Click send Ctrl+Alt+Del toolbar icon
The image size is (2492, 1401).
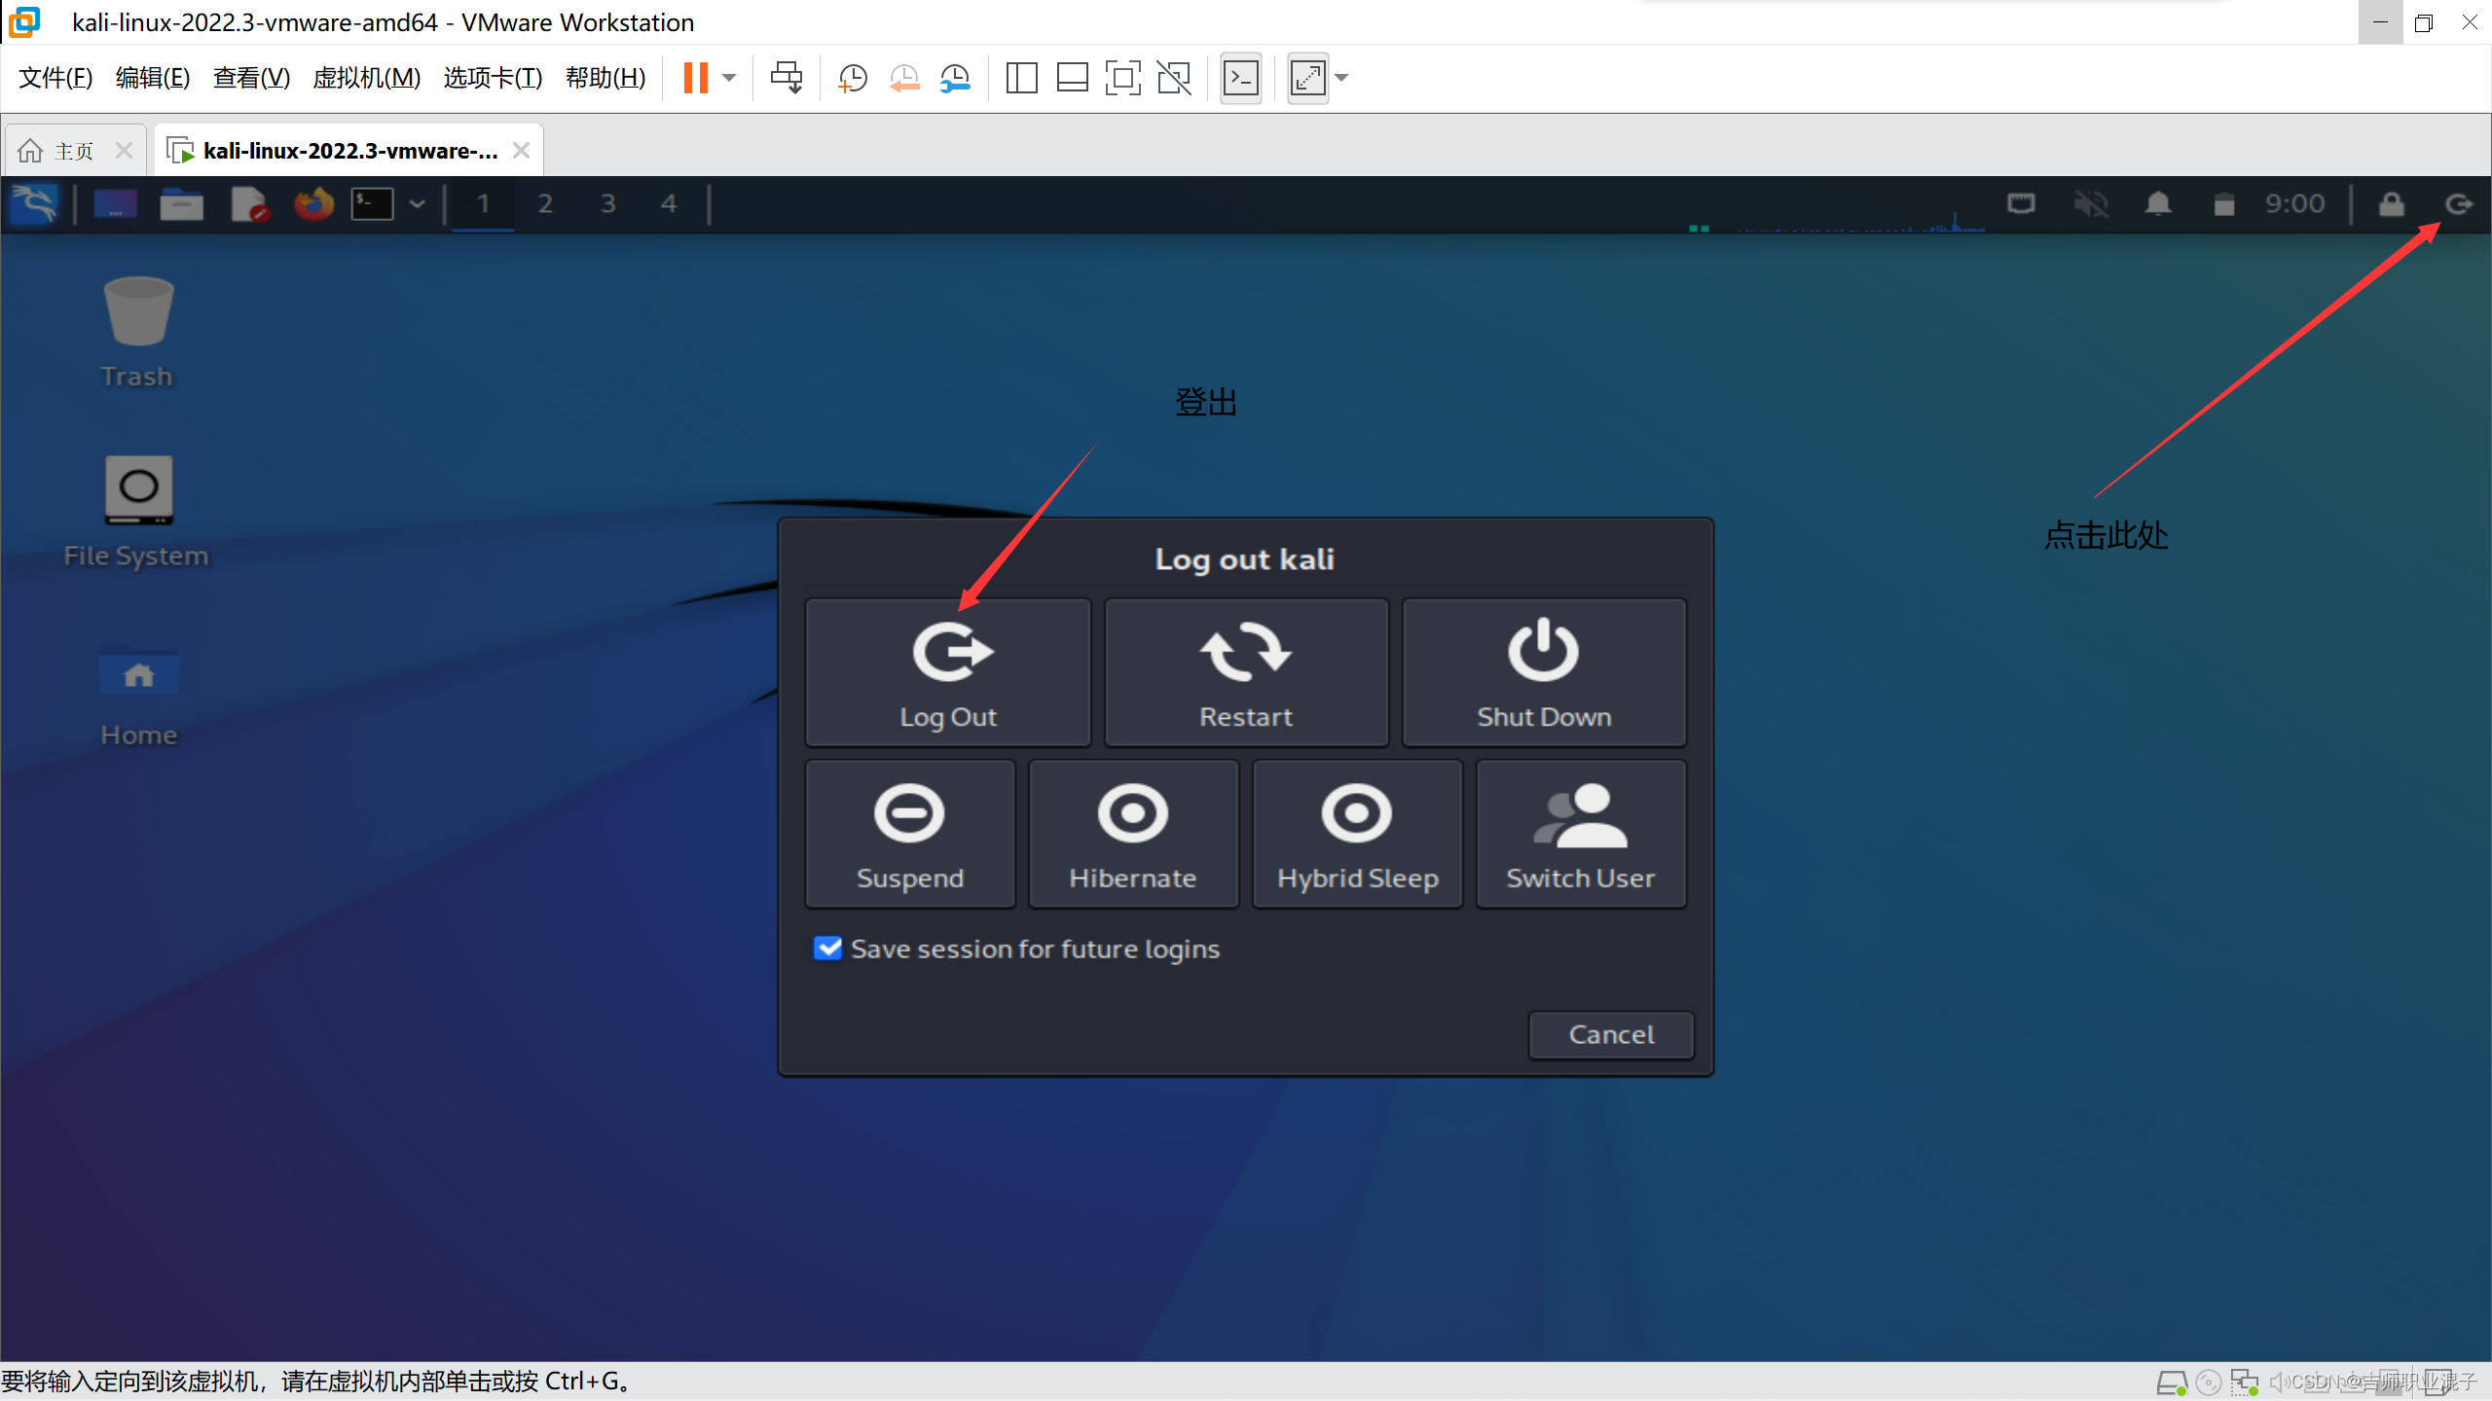pyautogui.click(x=787, y=78)
